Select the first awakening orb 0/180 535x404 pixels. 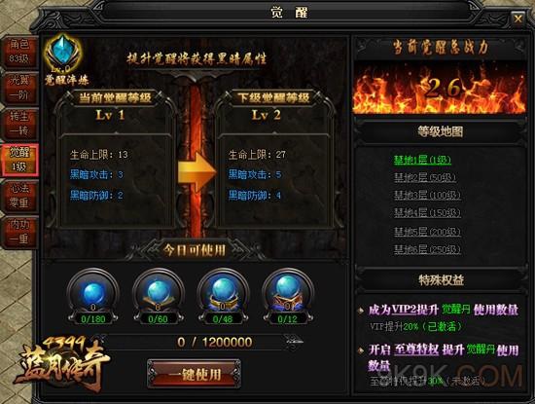tap(92, 296)
